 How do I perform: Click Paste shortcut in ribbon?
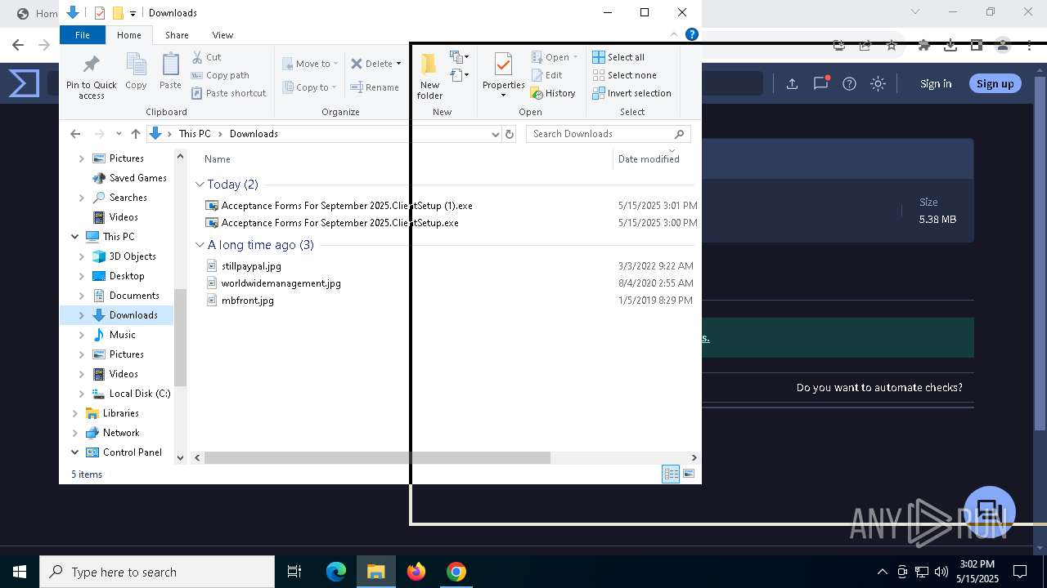[x=228, y=93]
